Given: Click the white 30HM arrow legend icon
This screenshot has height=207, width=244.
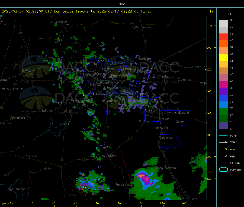Looking at the screenshot, I should (223, 142).
